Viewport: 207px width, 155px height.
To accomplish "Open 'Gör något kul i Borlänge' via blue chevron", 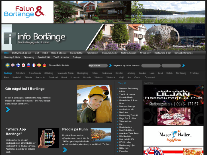I will pyautogui.click(x=8, y=109).
